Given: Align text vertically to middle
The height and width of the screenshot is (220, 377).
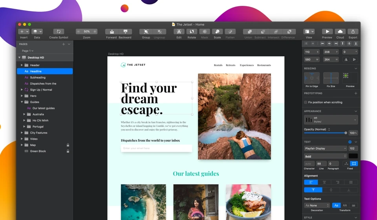Looking at the screenshot, I should pos(331,190).
